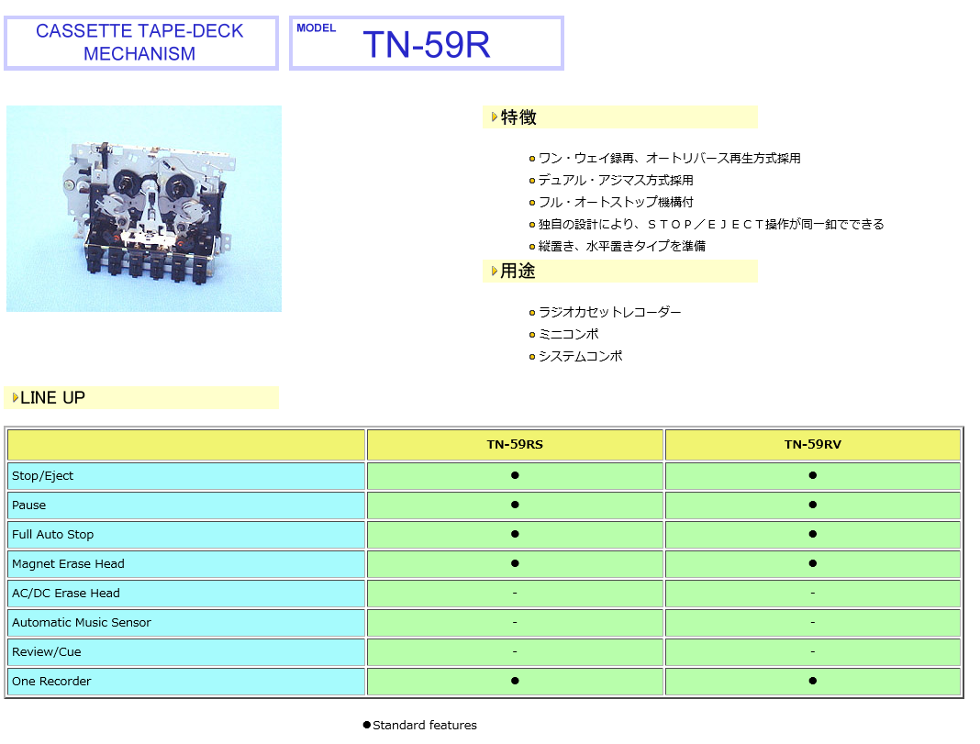Click the 特徴 section heading
980x744 pixels.
(518, 117)
